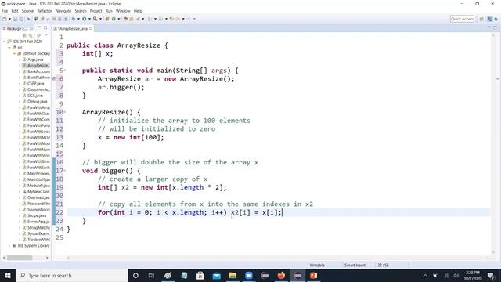Screen dimensions: 501x282
Task: Click the External Tools run icon
Action: [x=96, y=19]
